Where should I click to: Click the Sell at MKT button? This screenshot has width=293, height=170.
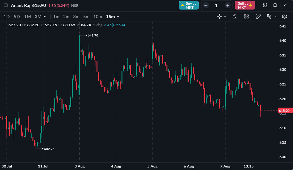245,5
